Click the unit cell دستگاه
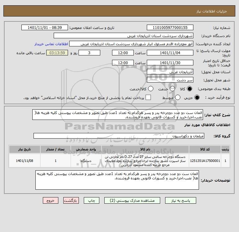The height and width of the screenshot is (232, 239). 86,161
